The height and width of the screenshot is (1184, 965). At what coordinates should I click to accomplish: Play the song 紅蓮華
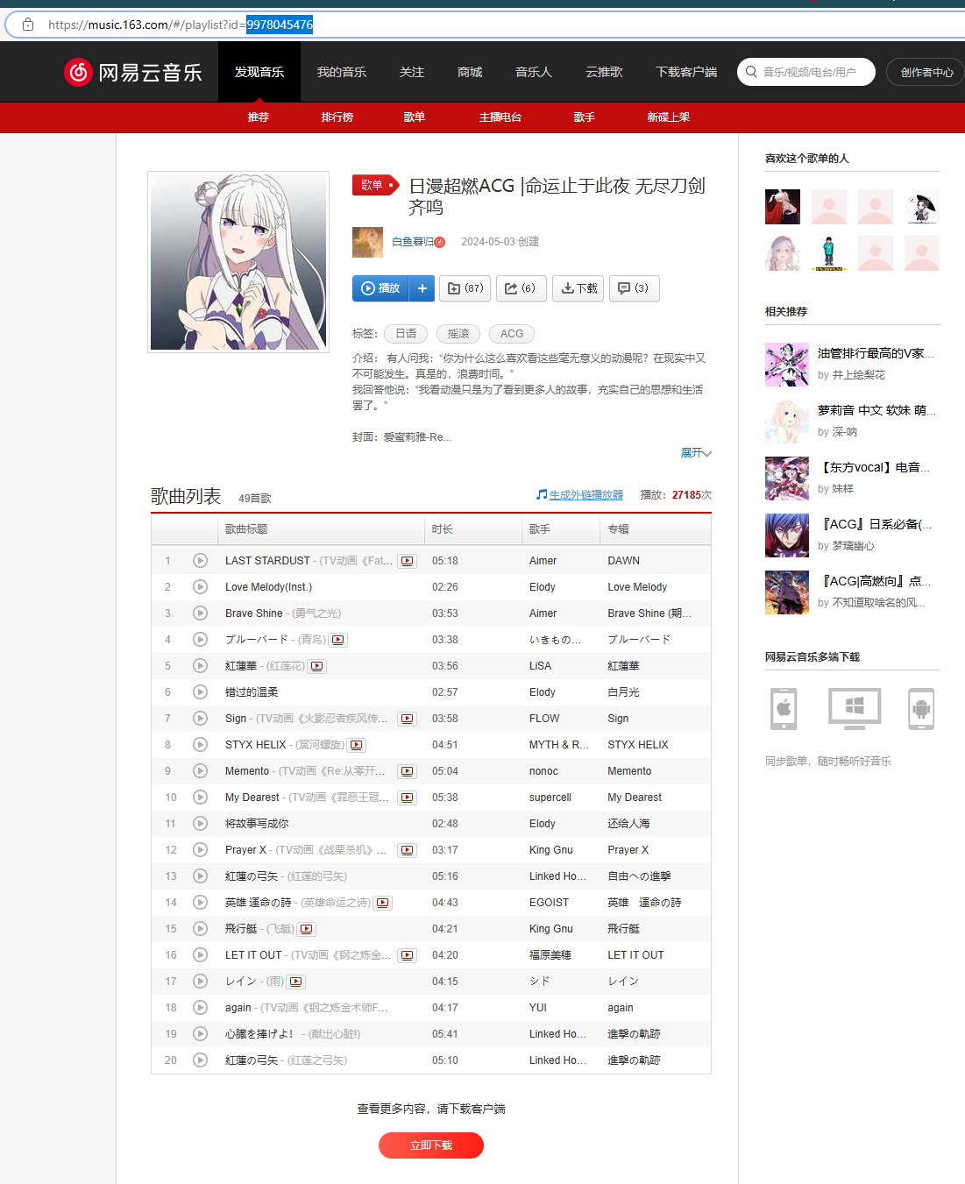coord(200,666)
